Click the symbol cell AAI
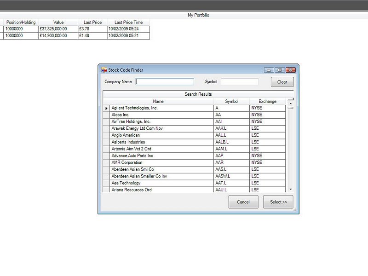The height and width of the screenshot is (276, 368). [x=232, y=121]
